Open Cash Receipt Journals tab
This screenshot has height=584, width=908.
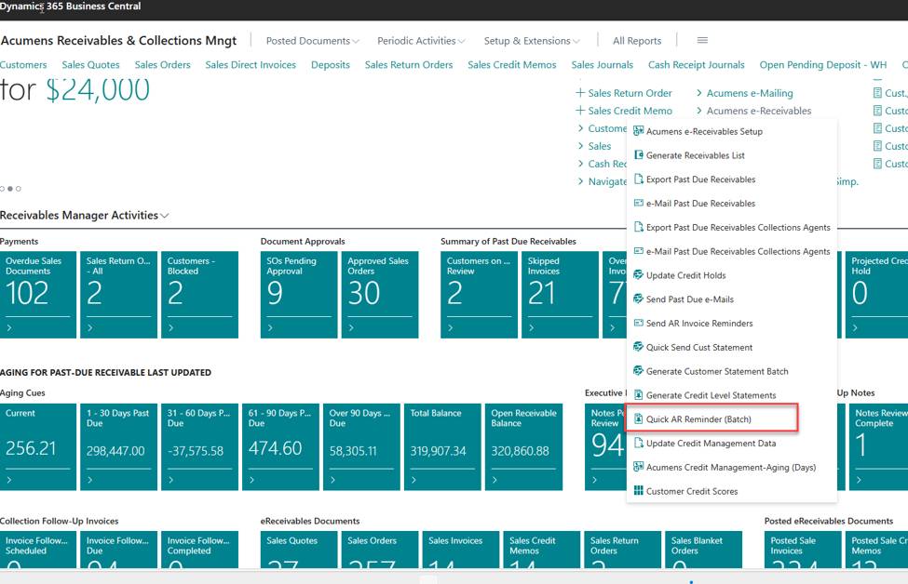tap(696, 65)
